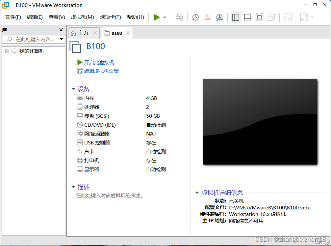Click the 内存 device label
The width and height of the screenshot is (331, 246).
click(89, 98)
